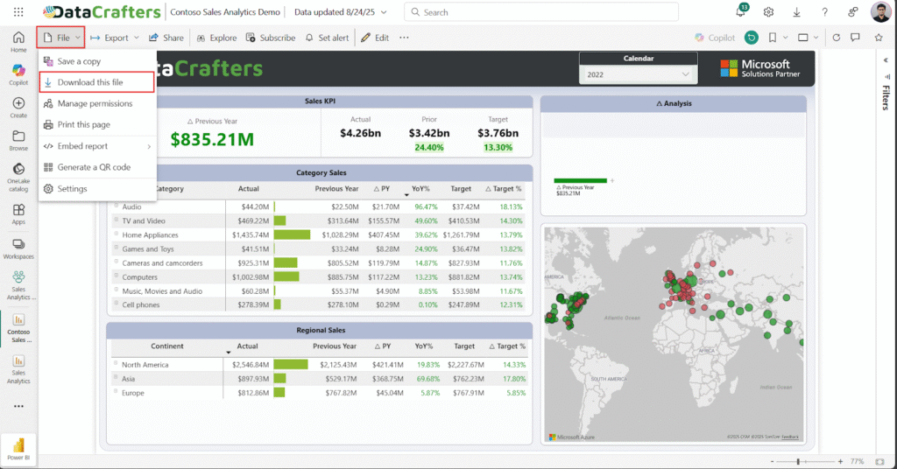The width and height of the screenshot is (897, 469).
Task: Click the reset to default green button
Action: (751, 38)
